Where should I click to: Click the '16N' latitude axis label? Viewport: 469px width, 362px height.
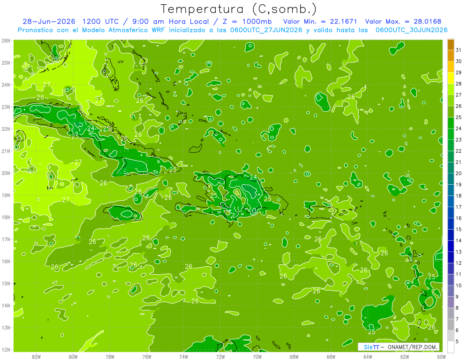6,261
